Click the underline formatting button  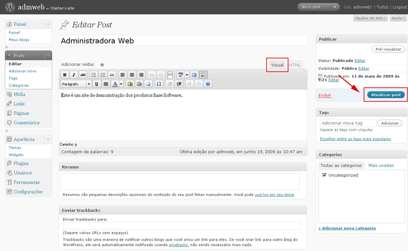[96, 84]
